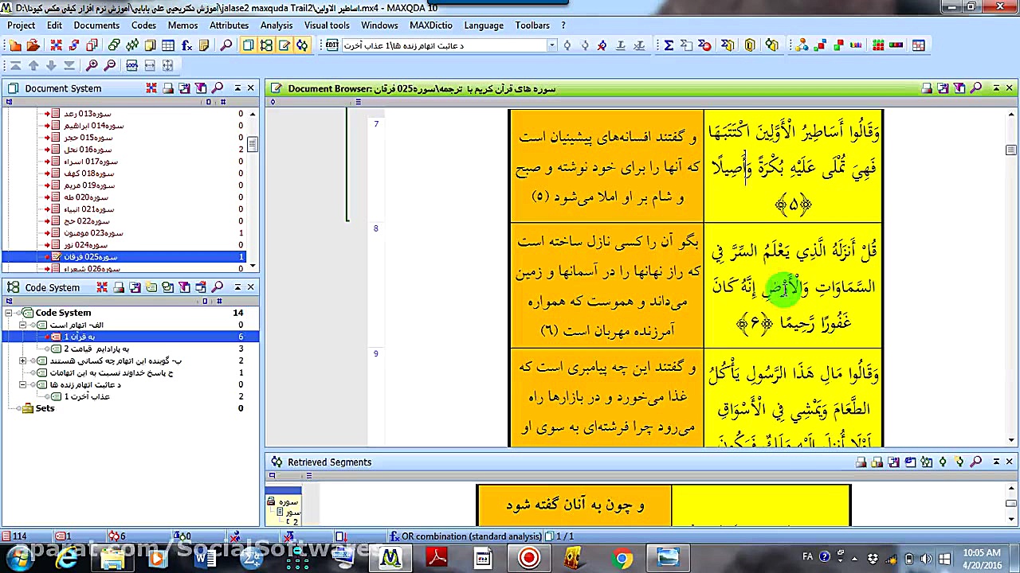The image size is (1020, 573).
Task: Click the printer icon in Document System panel
Action: click(169, 88)
